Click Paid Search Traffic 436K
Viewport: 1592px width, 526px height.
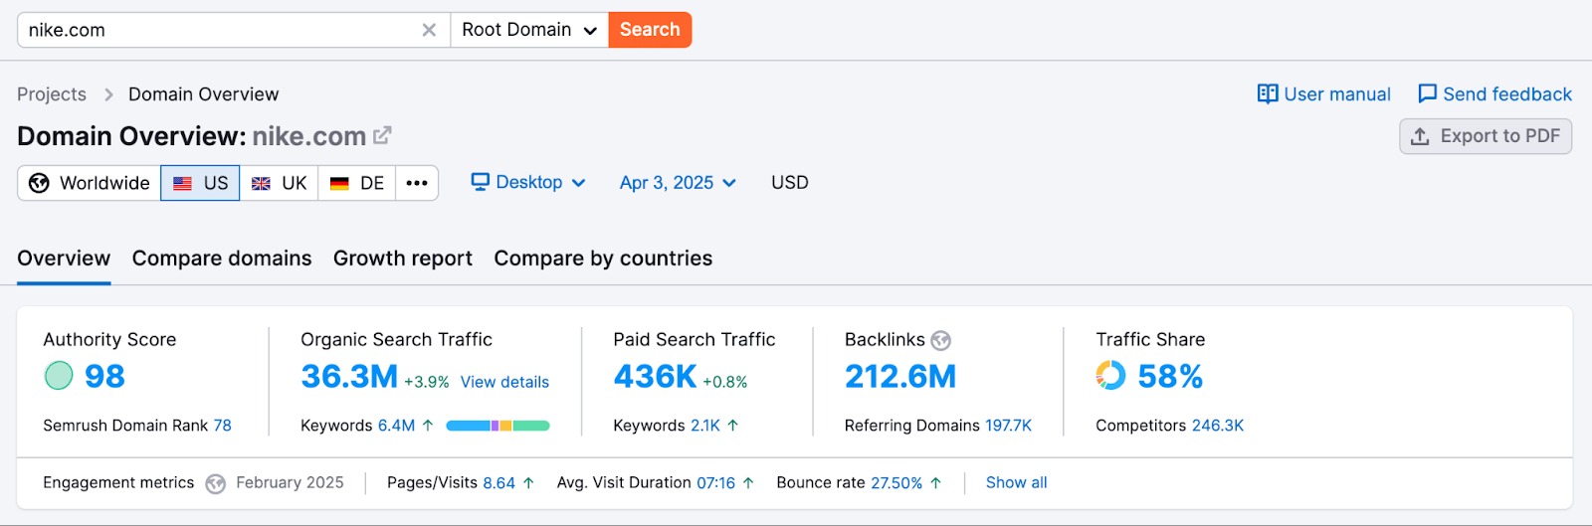[x=655, y=376]
